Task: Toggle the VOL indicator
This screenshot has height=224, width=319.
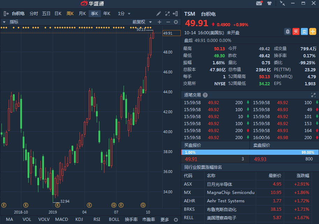Action: [27, 219]
